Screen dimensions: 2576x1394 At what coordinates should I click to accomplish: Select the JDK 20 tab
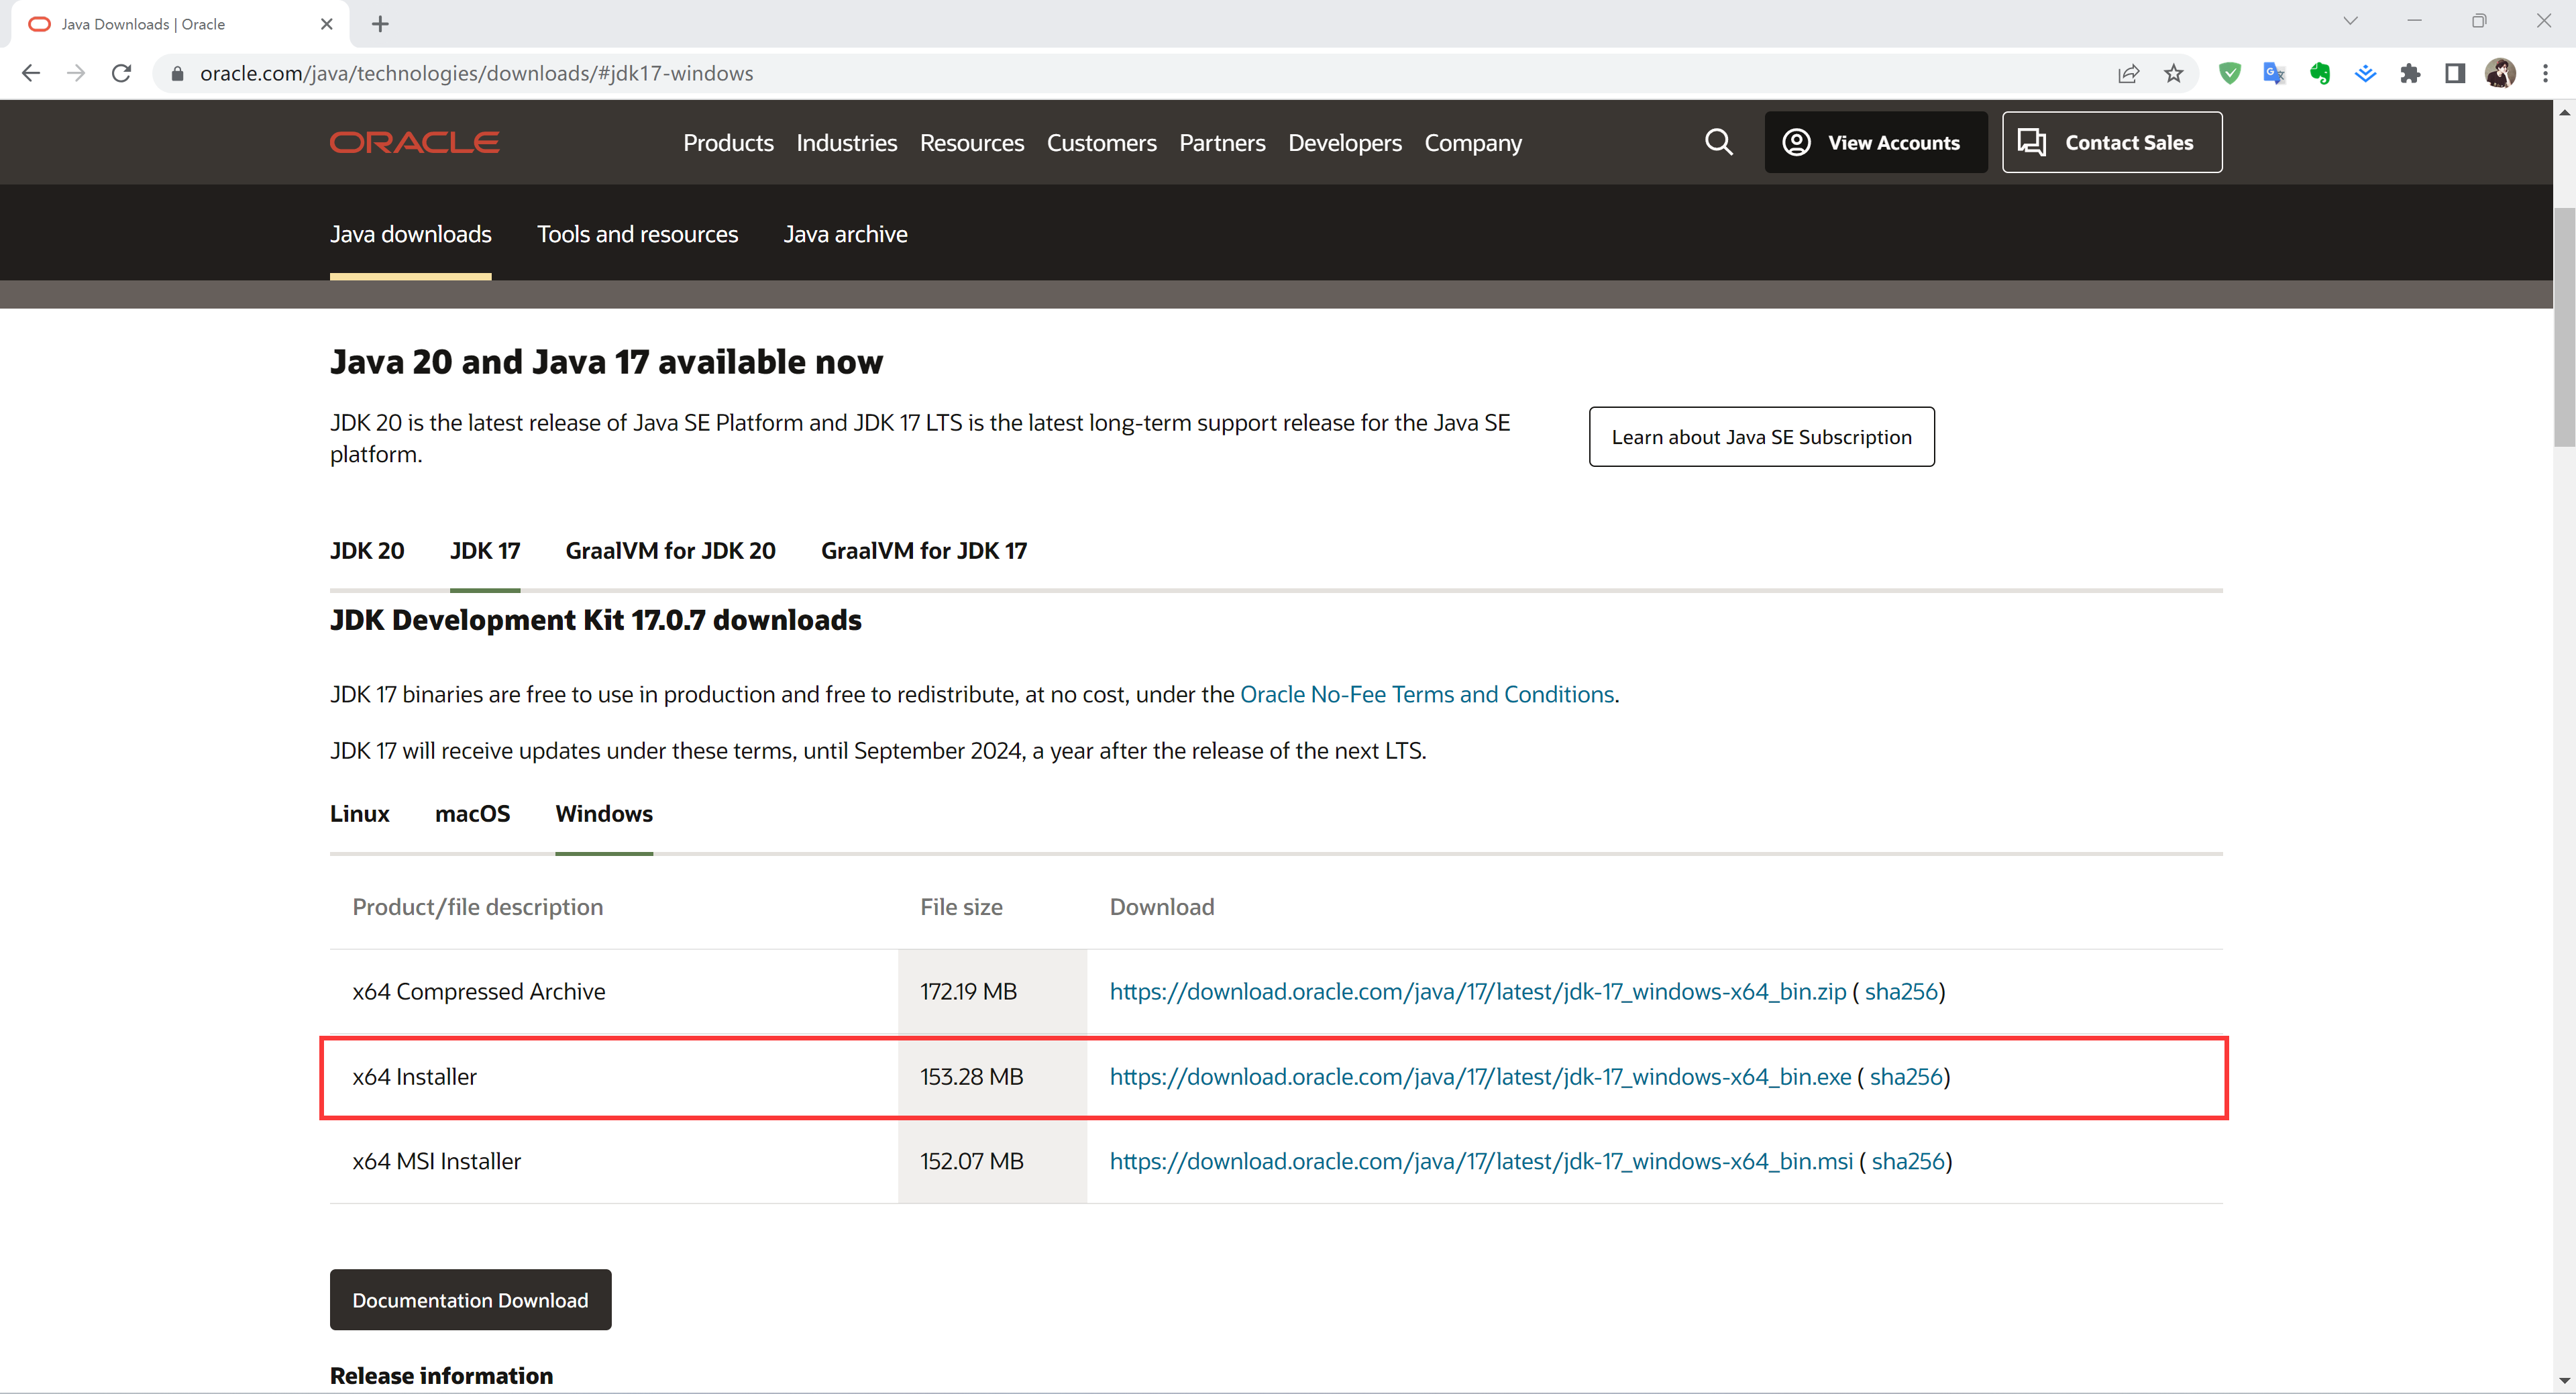coord(367,551)
